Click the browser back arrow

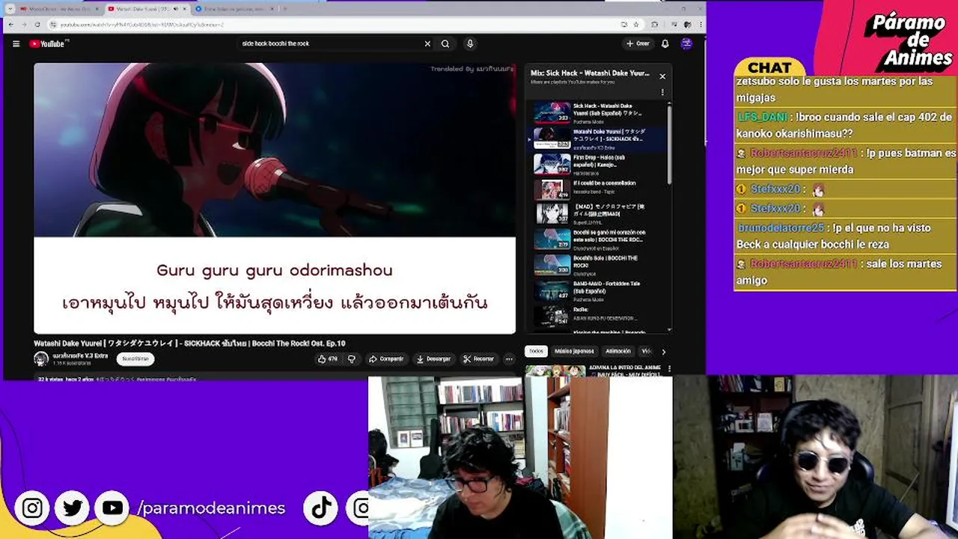coord(12,25)
